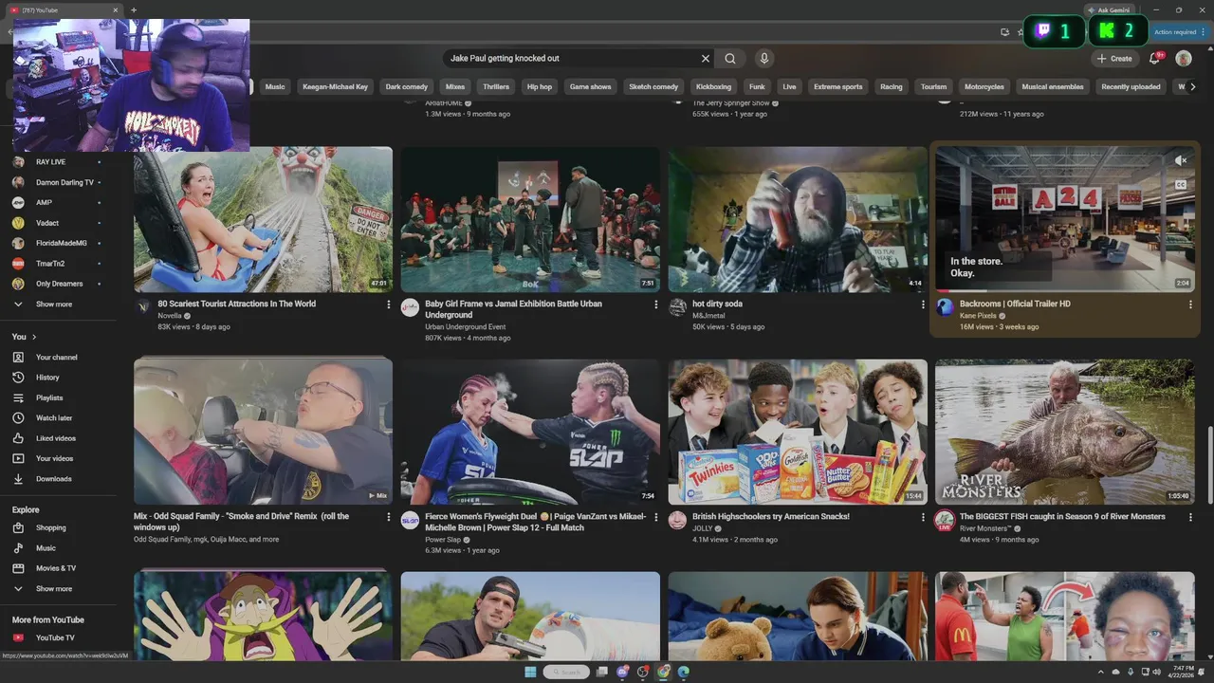This screenshot has width=1214, height=683.
Task: Expand the You section chevron
Action: pos(34,337)
